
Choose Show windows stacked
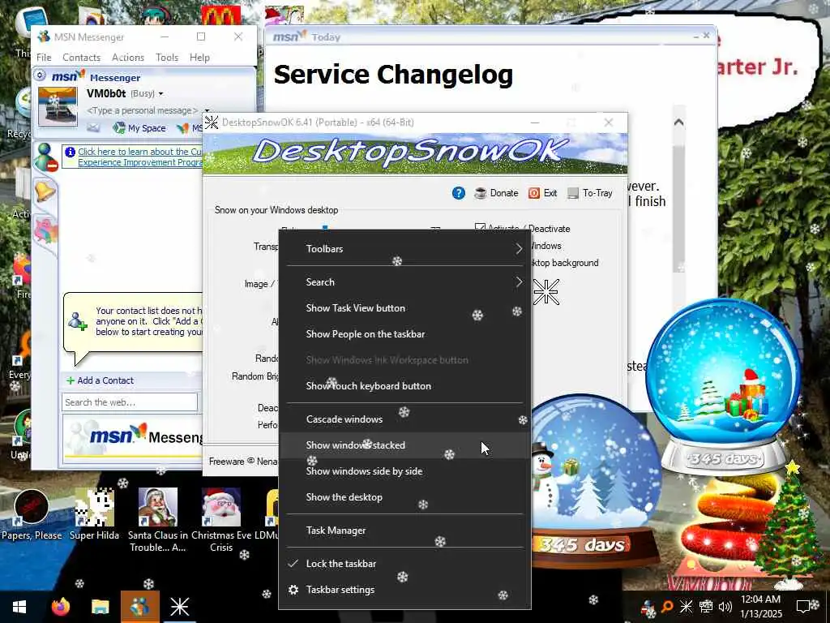[405, 445]
